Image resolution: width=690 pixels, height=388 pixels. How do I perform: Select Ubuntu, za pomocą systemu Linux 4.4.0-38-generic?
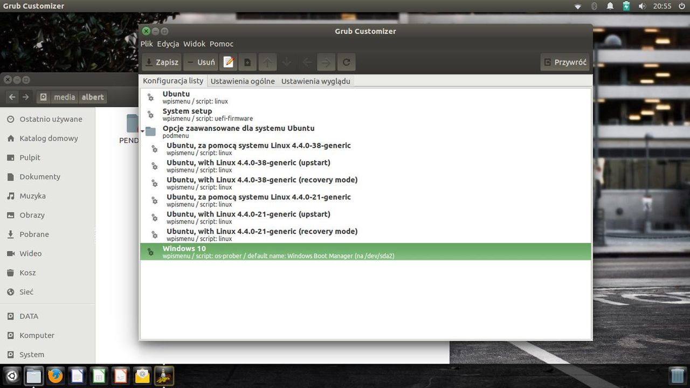[365, 149]
